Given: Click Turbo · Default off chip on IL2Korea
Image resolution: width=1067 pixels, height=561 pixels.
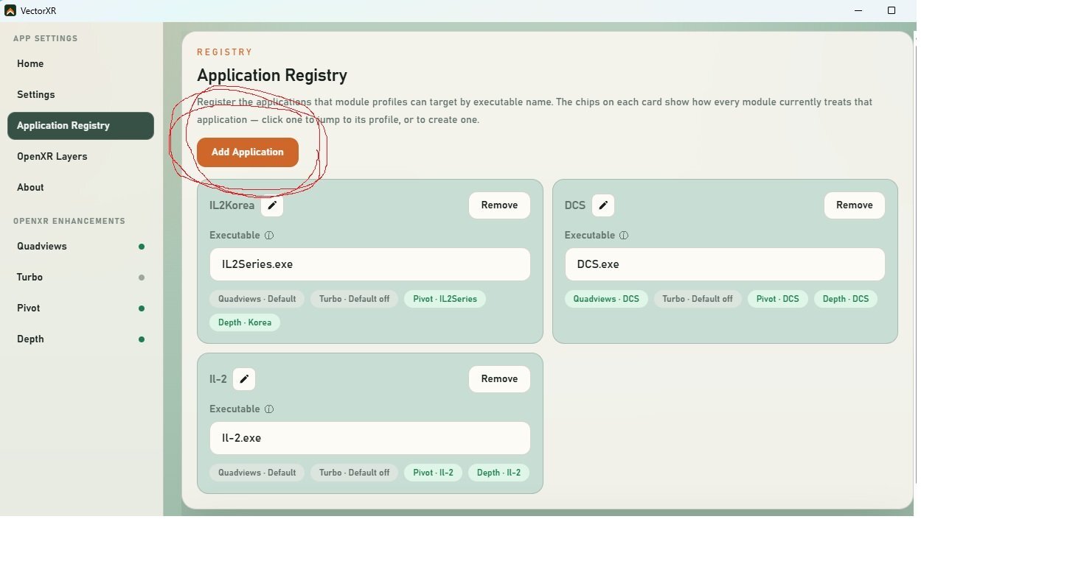Looking at the screenshot, I should pyautogui.click(x=354, y=299).
